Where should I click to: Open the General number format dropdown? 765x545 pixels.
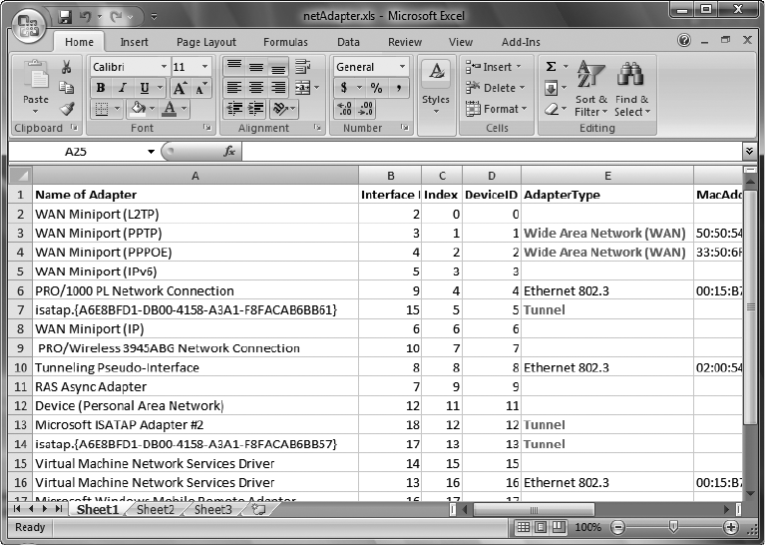tap(403, 67)
